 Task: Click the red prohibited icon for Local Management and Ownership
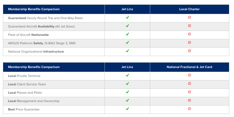coord(189,101)
